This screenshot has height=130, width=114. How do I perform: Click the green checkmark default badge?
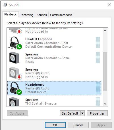(19, 92)
